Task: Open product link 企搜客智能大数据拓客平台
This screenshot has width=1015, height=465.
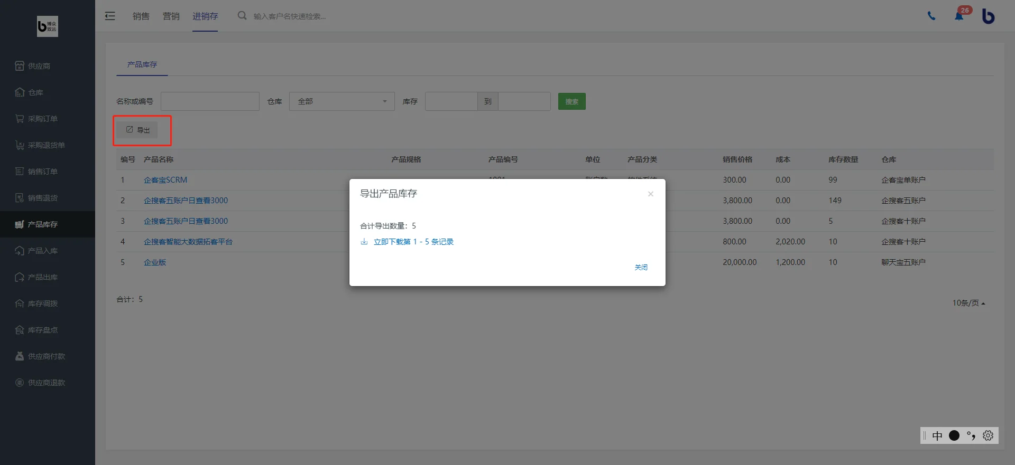Action: click(188, 242)
